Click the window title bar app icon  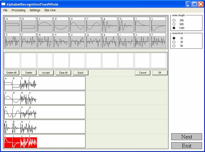click(3, 4)
